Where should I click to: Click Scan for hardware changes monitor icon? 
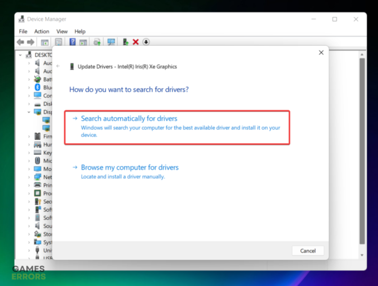(x=111, y=42)
